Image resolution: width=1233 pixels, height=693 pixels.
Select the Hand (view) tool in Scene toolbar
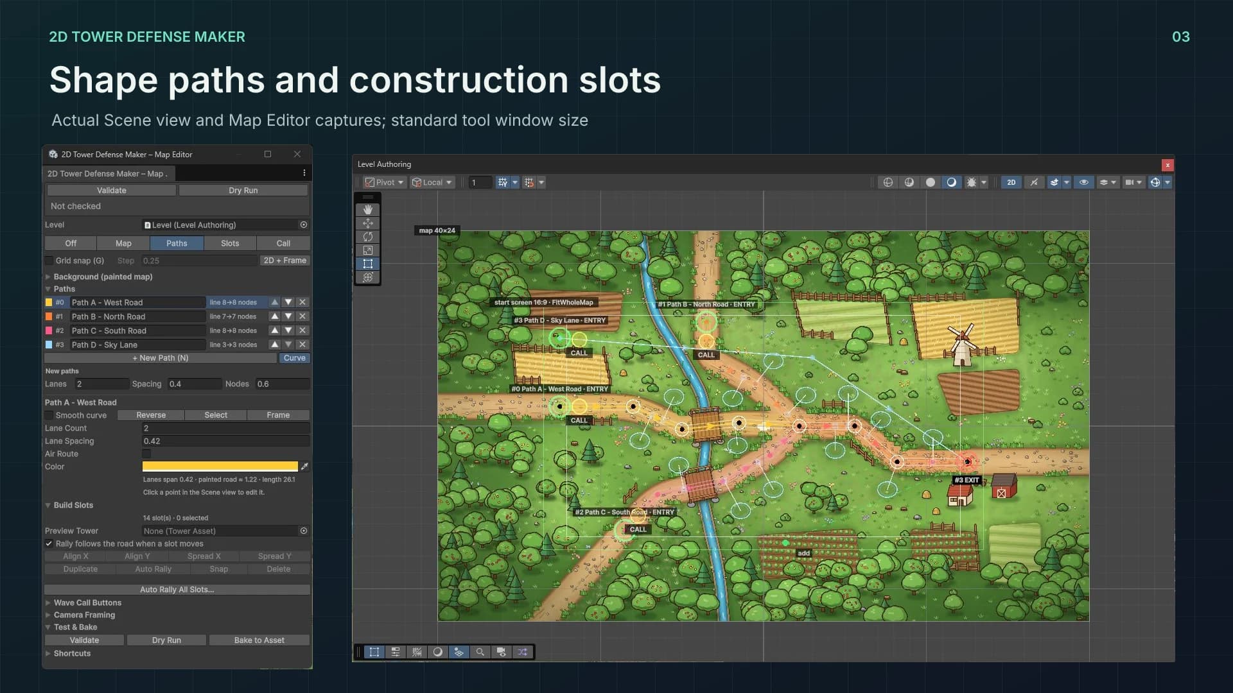tap(368, 210)
